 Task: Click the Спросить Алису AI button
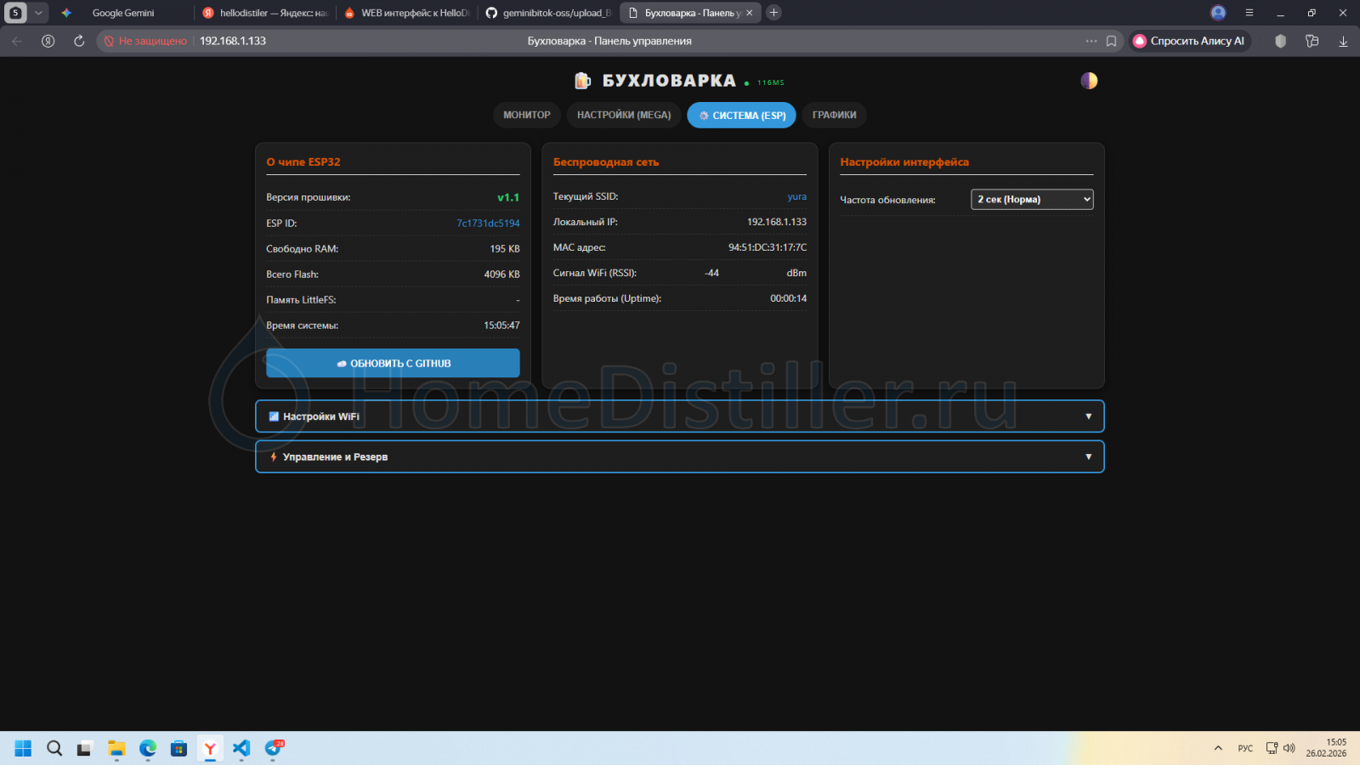point(1190,41)
